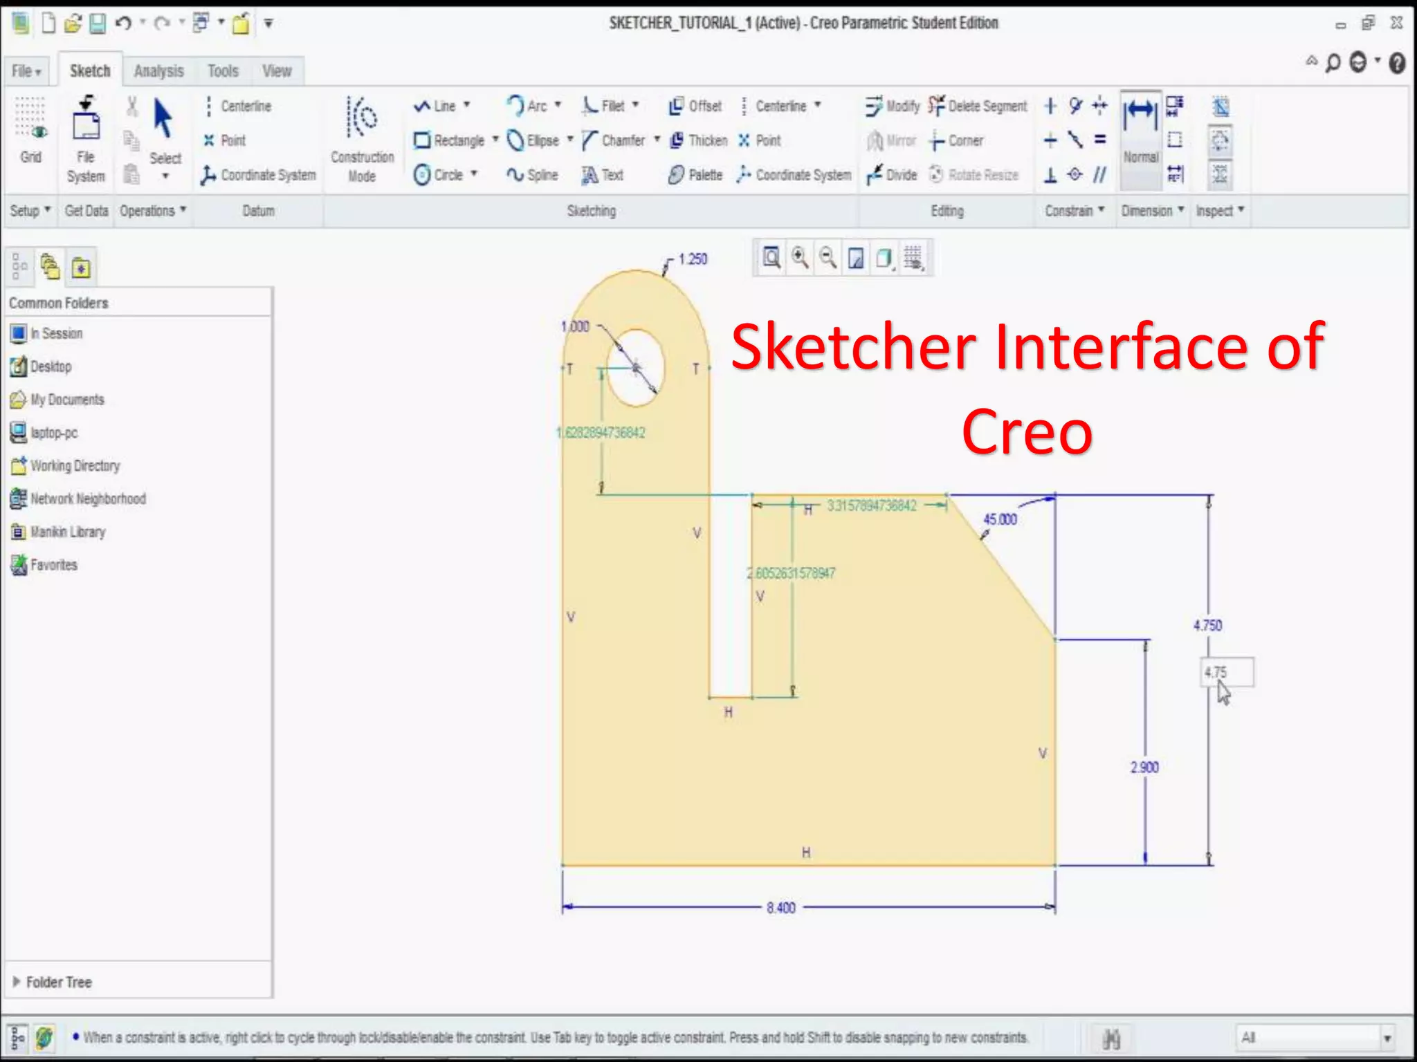Click the Modify editing tool
This screenshot has width=1417, height=1062.
[893, 106]
